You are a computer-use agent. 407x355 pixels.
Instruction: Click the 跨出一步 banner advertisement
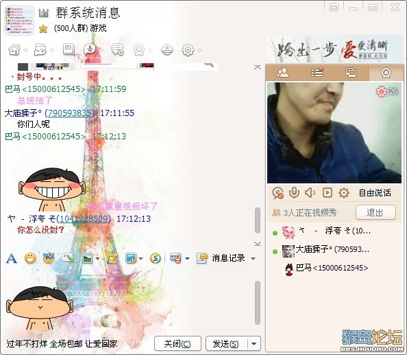click(335, 49)
